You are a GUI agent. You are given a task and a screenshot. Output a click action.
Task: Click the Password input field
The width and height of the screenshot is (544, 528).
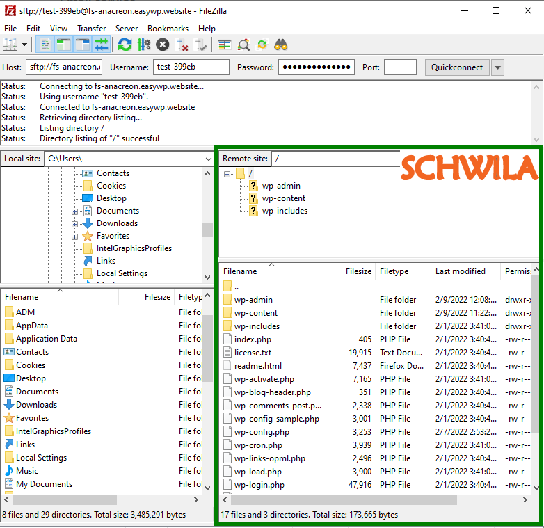(316, 67)
